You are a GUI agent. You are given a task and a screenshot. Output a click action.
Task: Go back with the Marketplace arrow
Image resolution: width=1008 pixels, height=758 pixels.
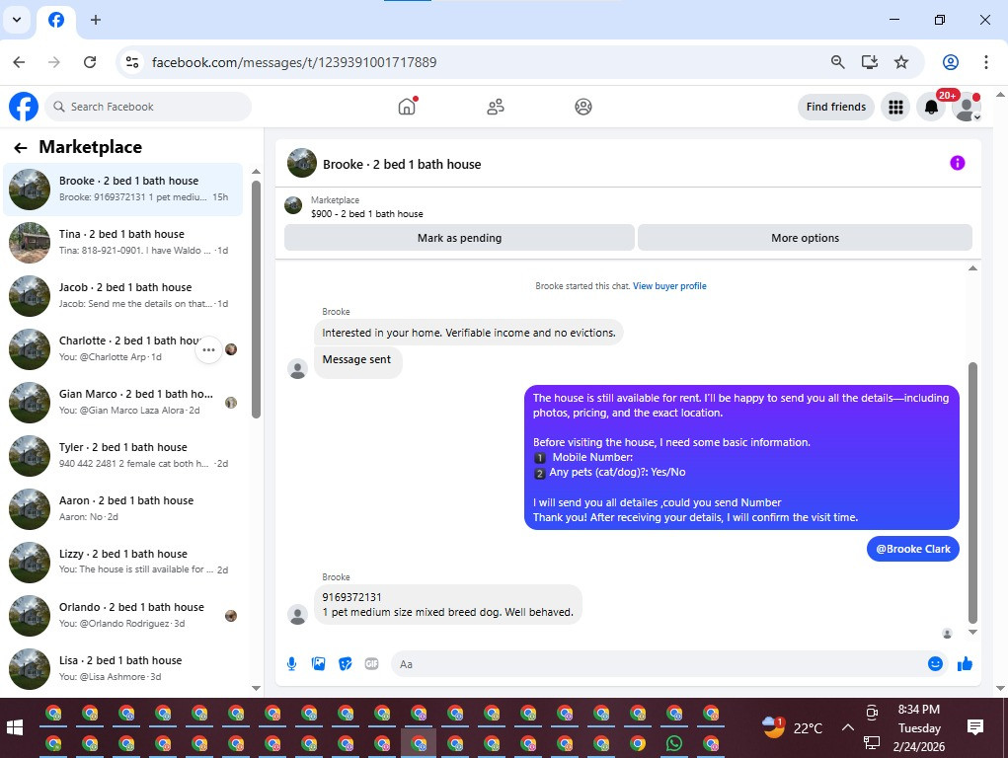[21, 148]
